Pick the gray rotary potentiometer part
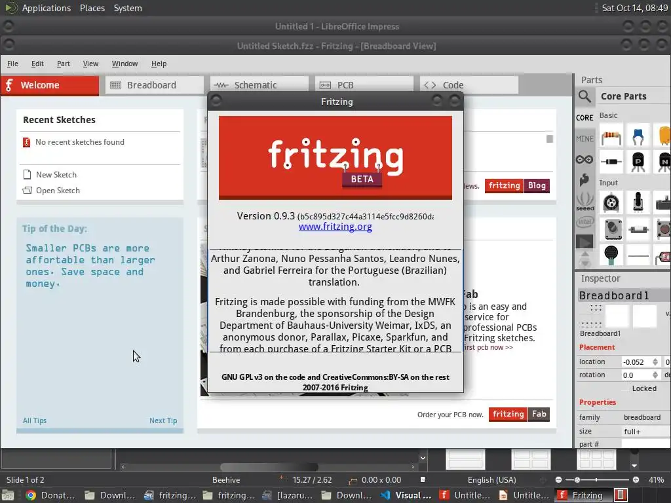Image resolution: width=671 pixels, height=503 pixels. 613,229
